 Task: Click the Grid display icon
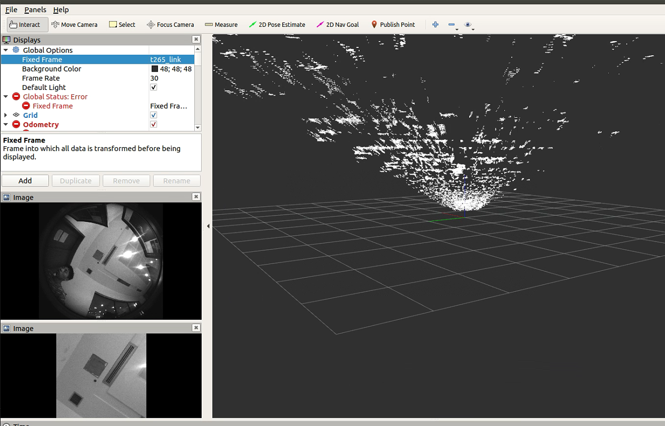pyautogui.click(x=16, y=115)
